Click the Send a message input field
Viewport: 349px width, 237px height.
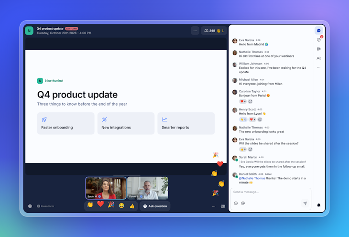(271, 192)
